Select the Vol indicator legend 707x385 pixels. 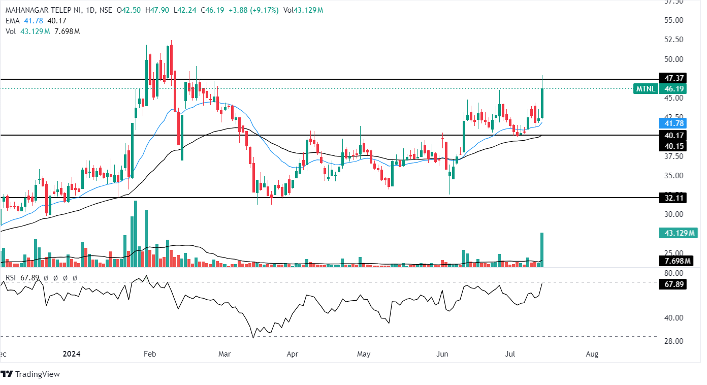click(11, 31)
